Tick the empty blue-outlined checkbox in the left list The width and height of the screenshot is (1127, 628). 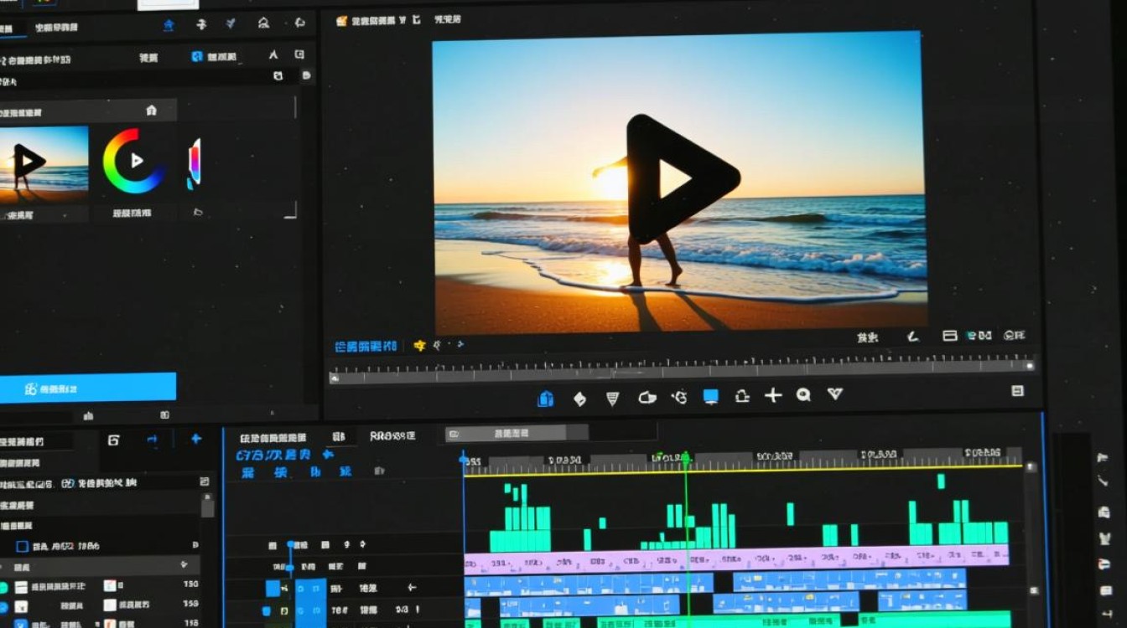pos(23,546)
